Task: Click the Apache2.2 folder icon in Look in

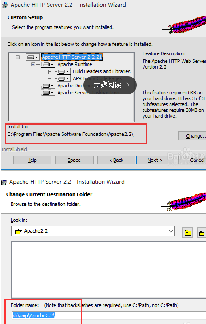Action: tap(18, 231)
